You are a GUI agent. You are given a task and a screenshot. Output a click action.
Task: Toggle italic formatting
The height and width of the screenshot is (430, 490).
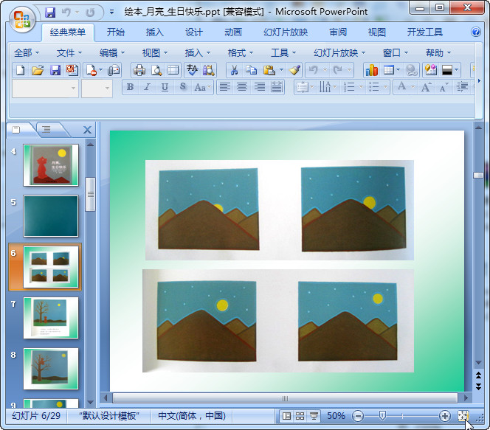(x=147, y=87)
